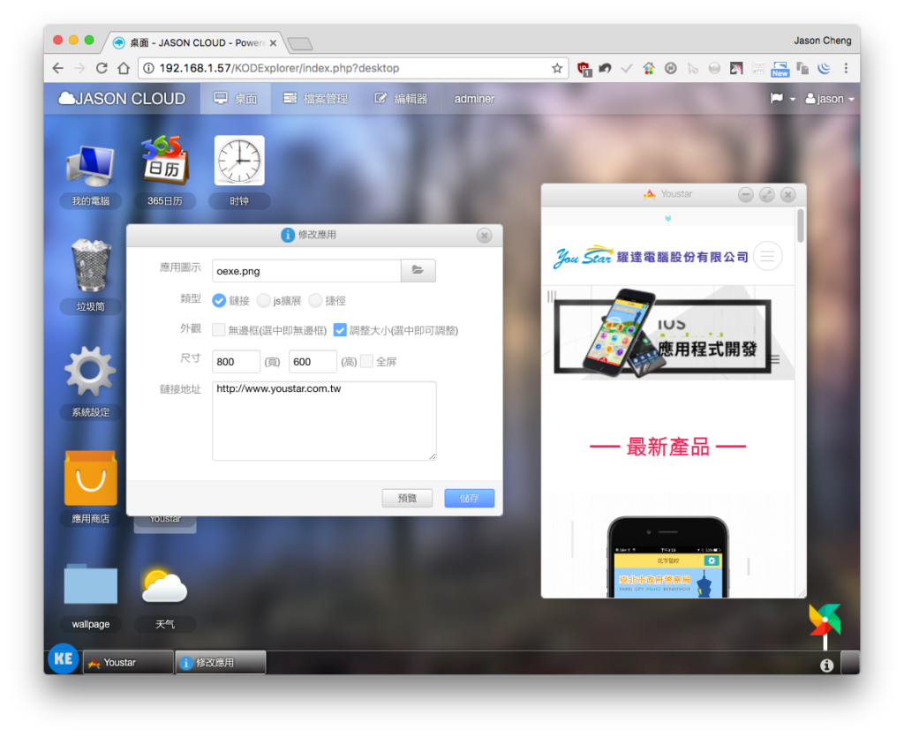
Task: Click the height field showing 600
Action: coord(313,361)
